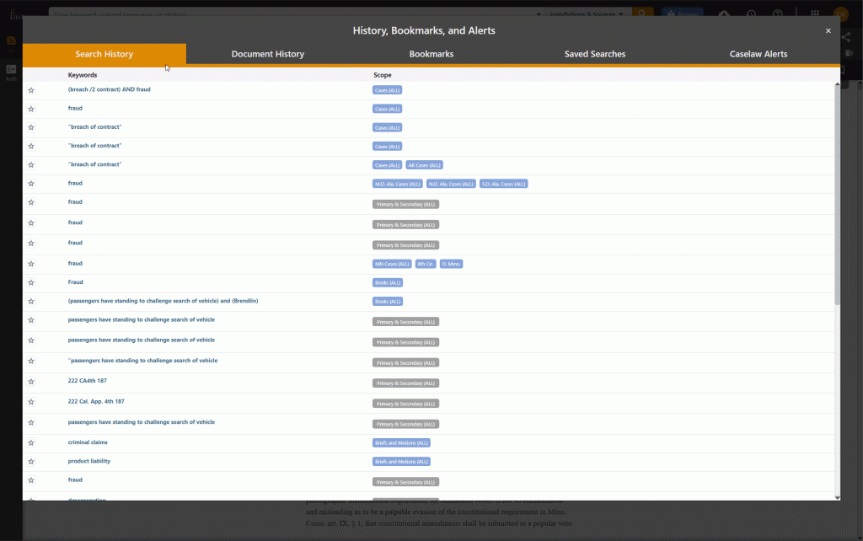Click the share icon on the right edge
863x541 pixels.
[846, 37]
